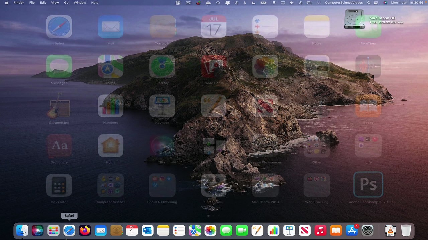Open Finder from the Dock

coord(22,230)
